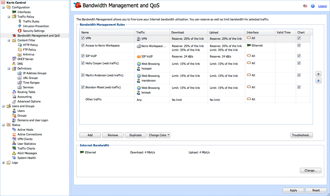Image resolution: width=330 pixels, height=196 pixels.
Task: Click the Active Connections icon
Action: [14, 134]
